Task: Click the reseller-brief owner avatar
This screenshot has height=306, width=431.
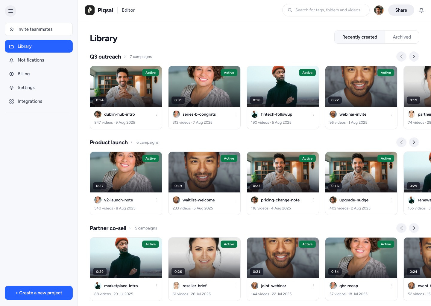Action: (176, 286)
